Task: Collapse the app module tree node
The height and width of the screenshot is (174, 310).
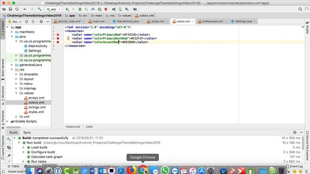Action: [8, 27]
